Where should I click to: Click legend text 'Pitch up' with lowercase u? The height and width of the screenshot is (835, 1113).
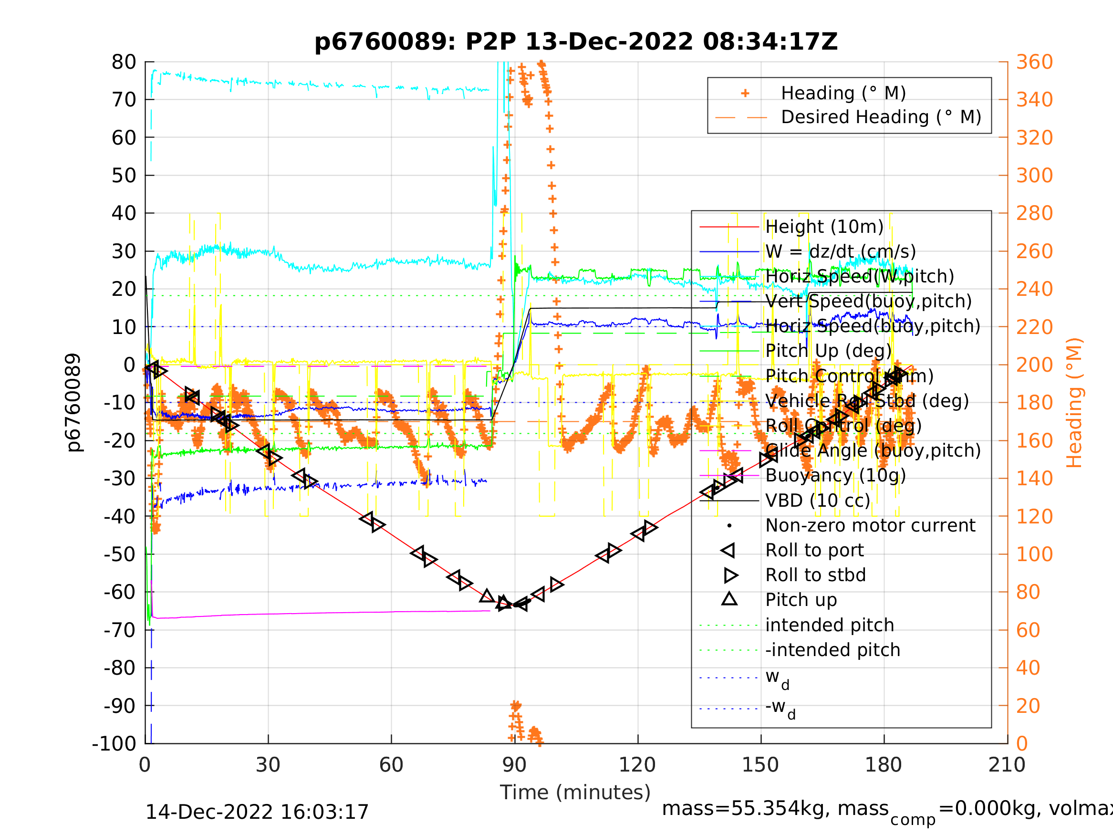(x=801, y=600)
